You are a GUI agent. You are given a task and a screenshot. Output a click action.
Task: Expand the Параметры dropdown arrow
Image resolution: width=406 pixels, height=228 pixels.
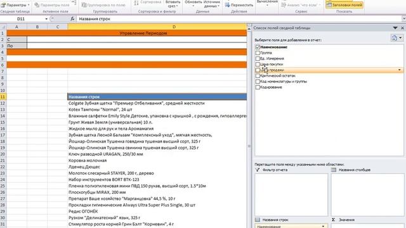click(x=29, y=5)
